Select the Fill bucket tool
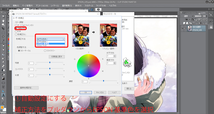The width and height of the screenshot is (214, 114). coord(3,75)
